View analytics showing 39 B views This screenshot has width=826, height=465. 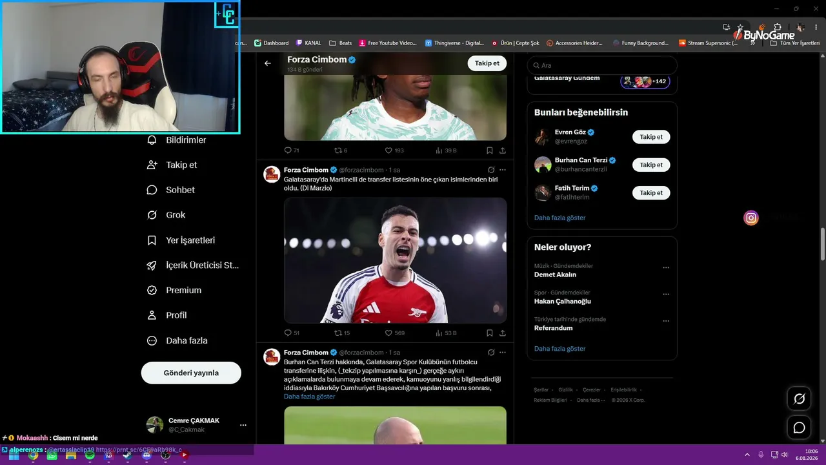[446, 150]
